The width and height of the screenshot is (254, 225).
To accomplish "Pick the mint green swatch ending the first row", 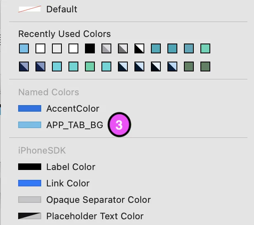I will 205,49.
